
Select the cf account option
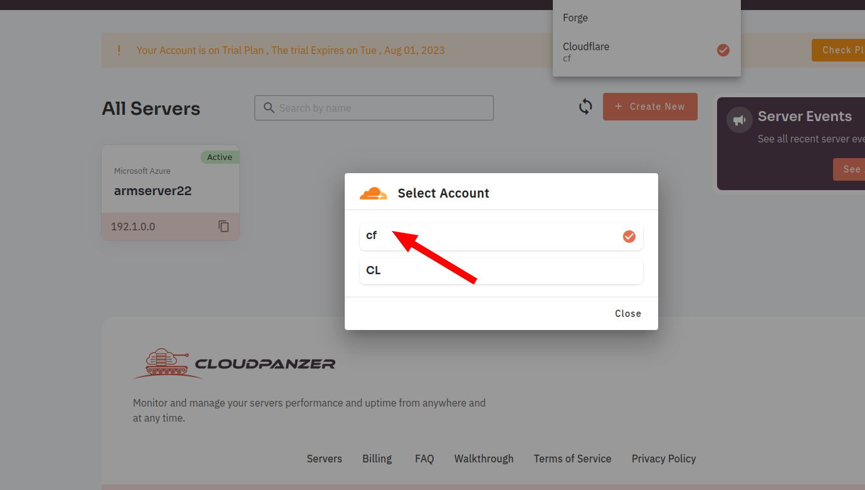(x=501, y=237)
